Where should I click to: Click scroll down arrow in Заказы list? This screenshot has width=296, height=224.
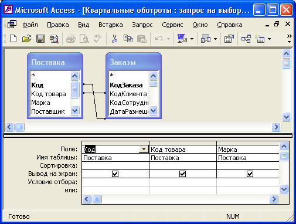point(154,111)
